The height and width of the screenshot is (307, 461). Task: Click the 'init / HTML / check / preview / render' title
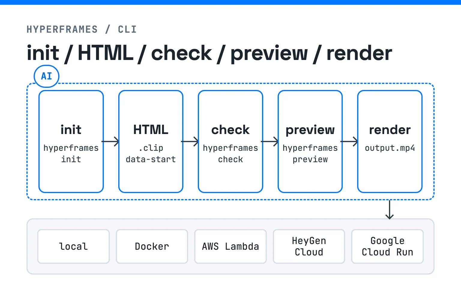209,53
